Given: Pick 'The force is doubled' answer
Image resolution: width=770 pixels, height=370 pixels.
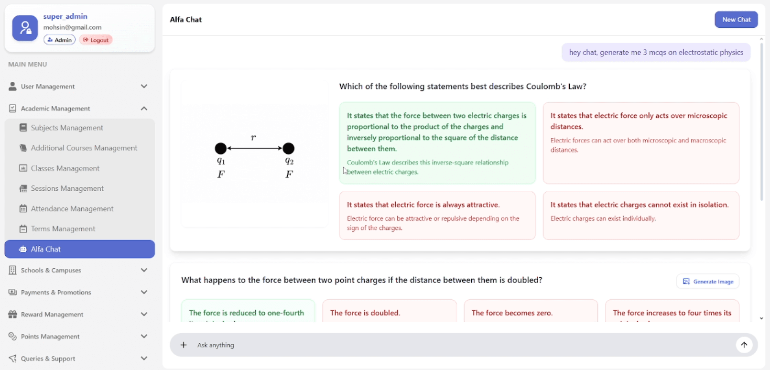Looking at the screenshot, I should (x=389, y=312).
